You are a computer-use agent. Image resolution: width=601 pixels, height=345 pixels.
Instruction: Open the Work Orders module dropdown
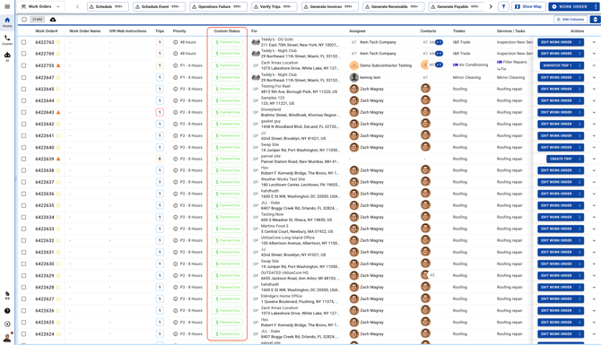[x=40, y=6]
